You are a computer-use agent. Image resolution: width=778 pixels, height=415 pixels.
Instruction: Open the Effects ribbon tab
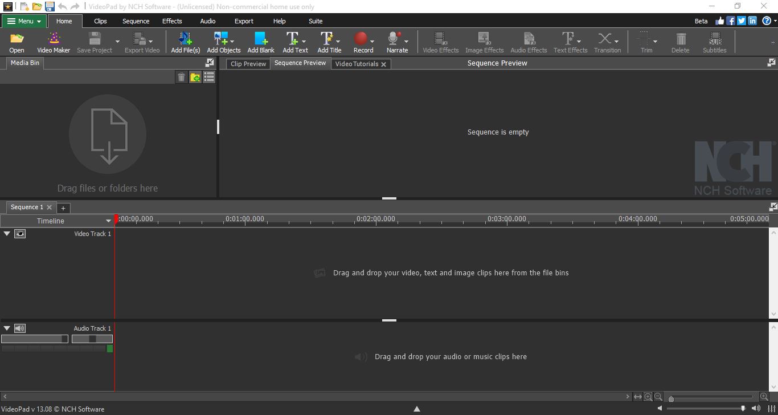pos(172,21)
